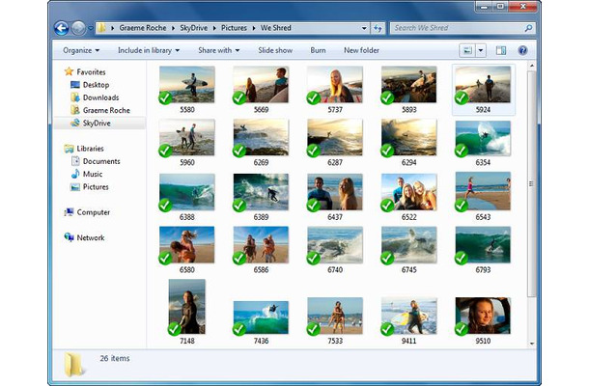Click the New folder button
The width and height of the screenshot is (589, 386).
(361, 50)
